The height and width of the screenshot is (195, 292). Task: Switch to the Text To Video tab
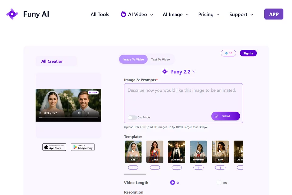point(161,59)
